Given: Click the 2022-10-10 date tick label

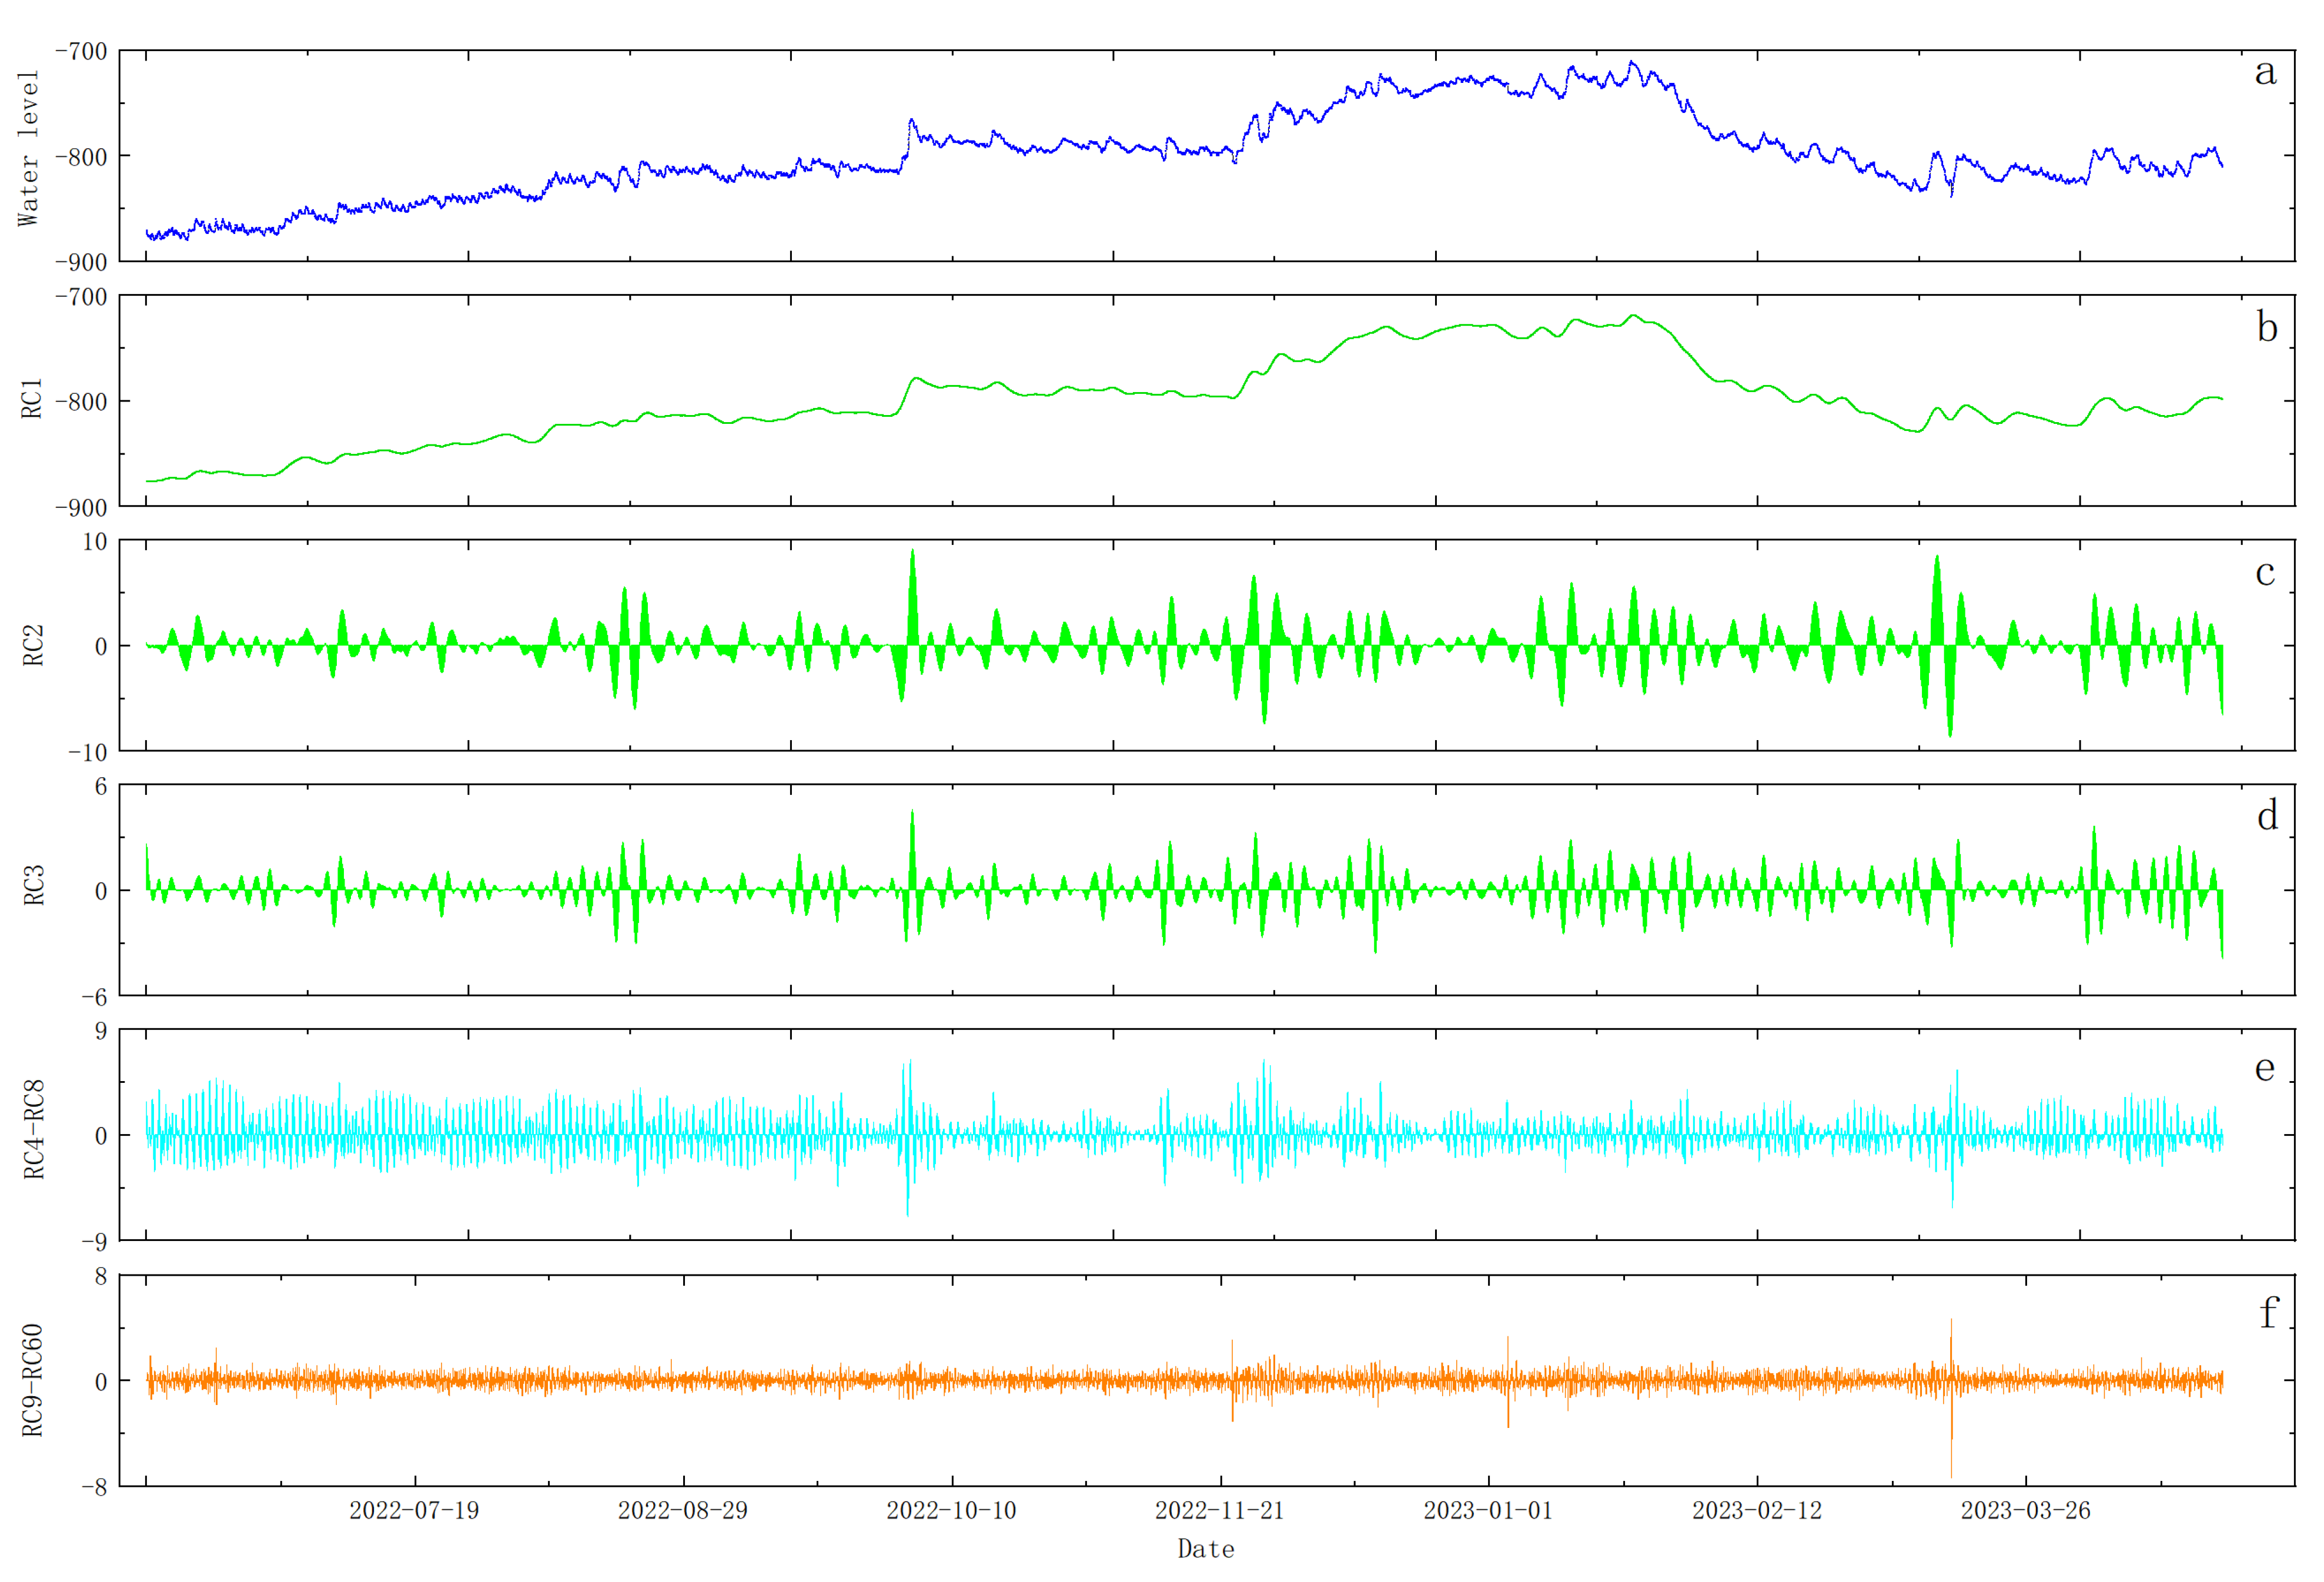Looking at the screenshot, I should (951, 1511).
